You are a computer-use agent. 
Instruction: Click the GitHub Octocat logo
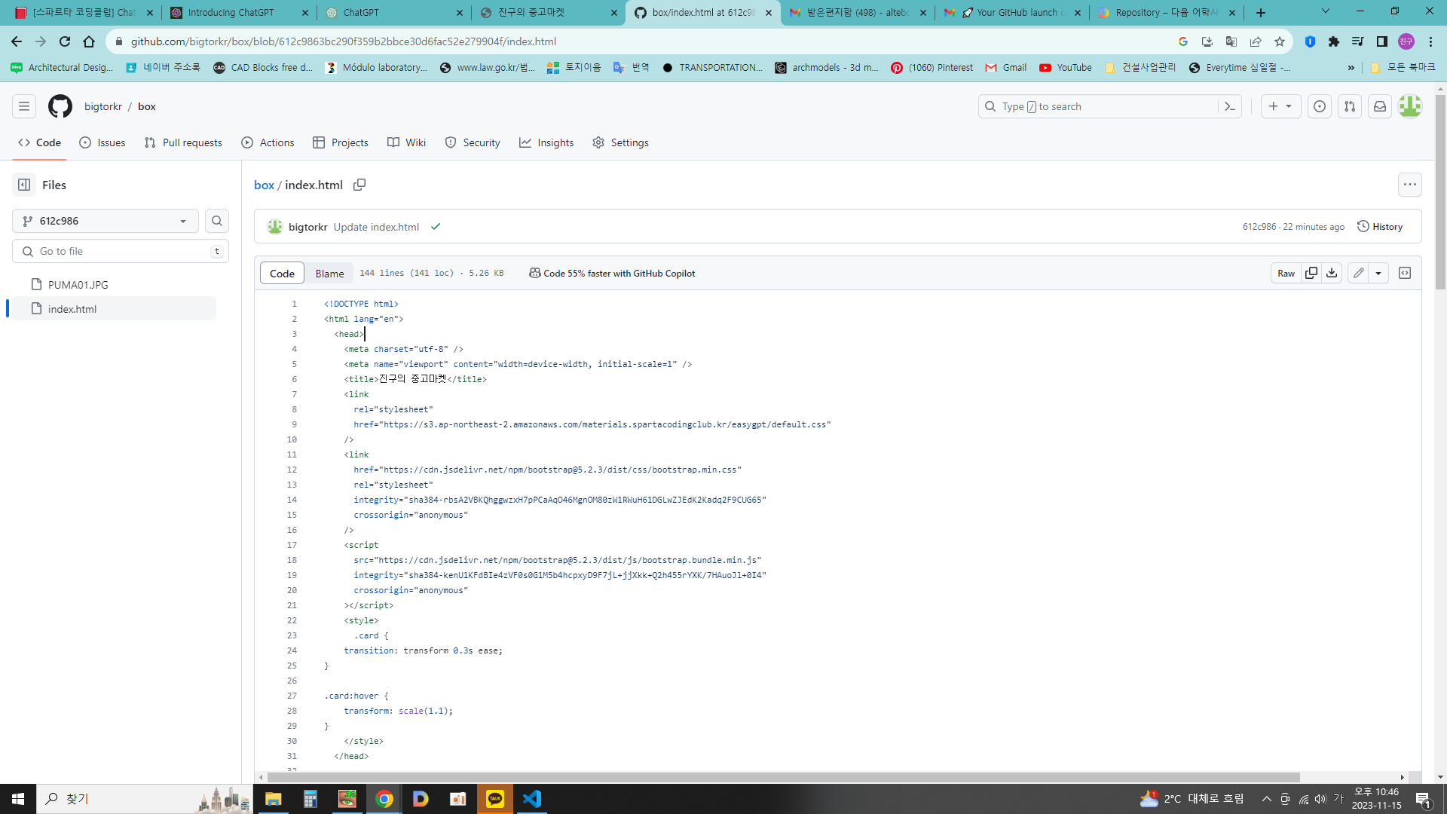[60, 106]
